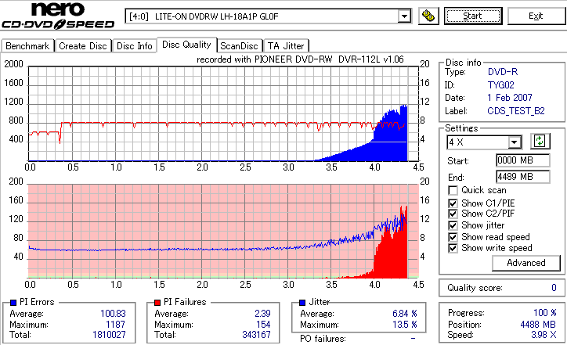Uncheck Show jitter option
This screenshot has width=567, height=345.
point(453,225)
